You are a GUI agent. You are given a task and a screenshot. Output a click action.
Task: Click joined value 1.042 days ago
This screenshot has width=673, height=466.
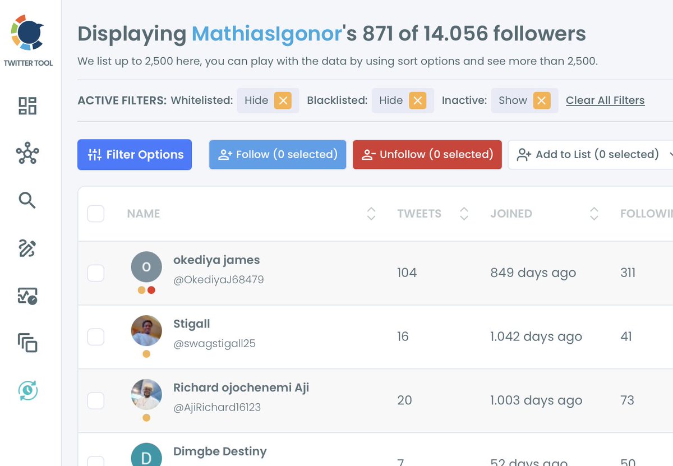536,337
